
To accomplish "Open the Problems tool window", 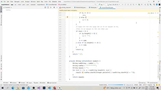I will click(x=13, y=83).
